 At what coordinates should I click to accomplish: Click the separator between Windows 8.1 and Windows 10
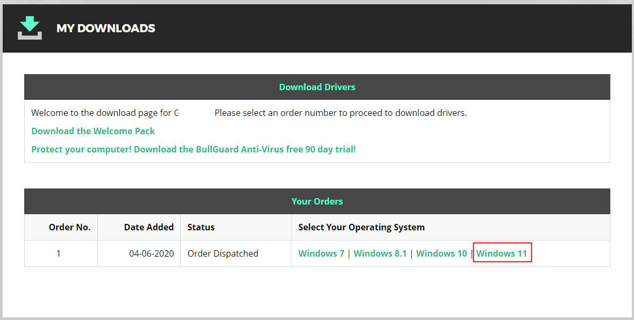coord(411,253)
